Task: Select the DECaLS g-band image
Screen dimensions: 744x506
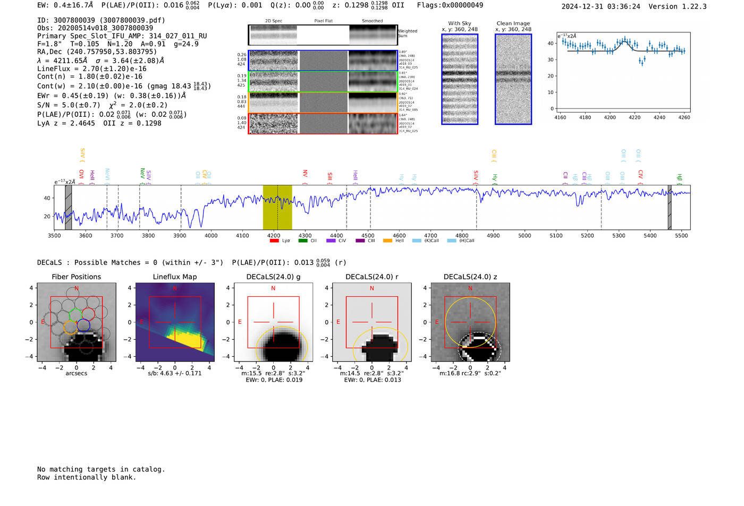Action: point(273,322)
